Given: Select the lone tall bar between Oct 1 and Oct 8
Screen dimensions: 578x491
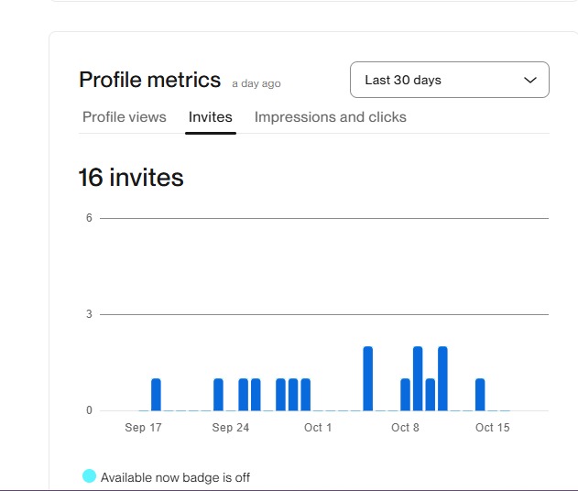Looking at the screenshot, I should pos(368,379).
